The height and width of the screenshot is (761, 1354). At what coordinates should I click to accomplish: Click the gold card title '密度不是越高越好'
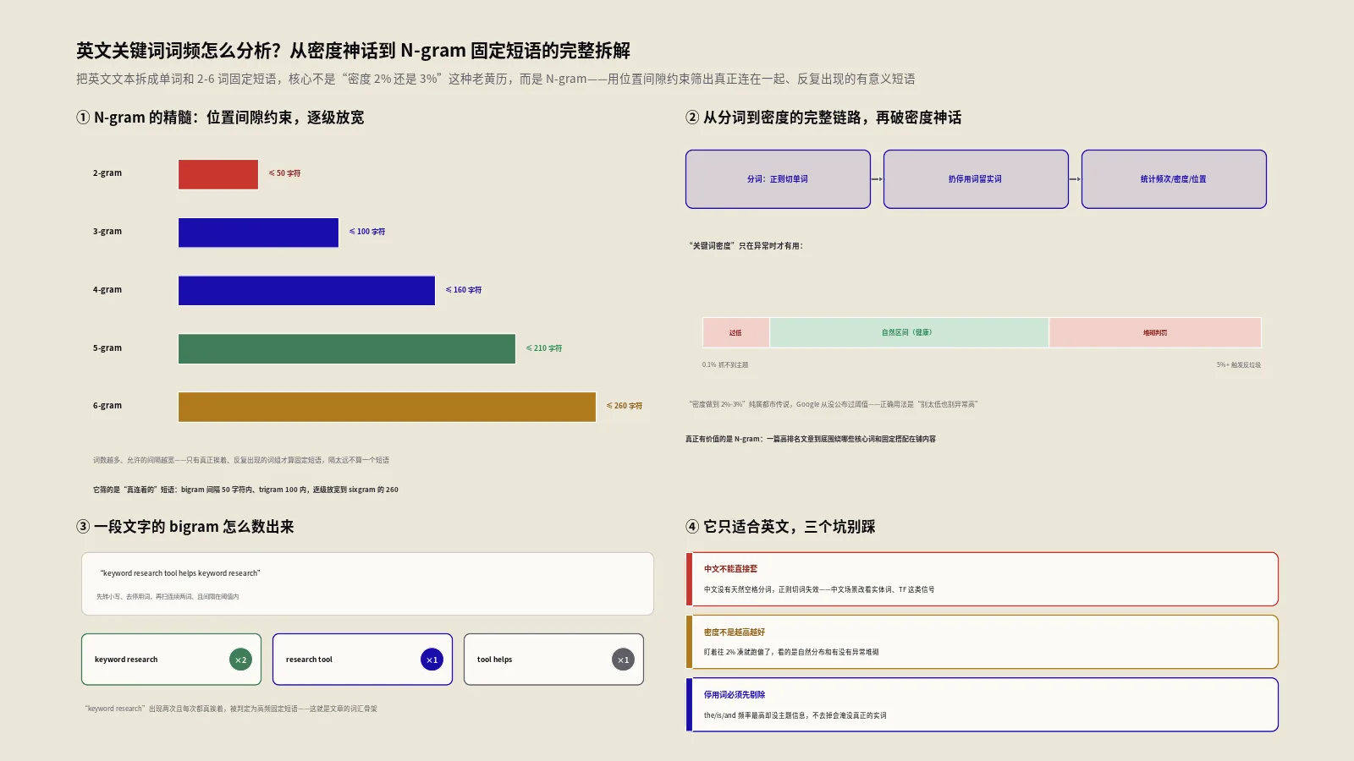pyautogui.click(x=734, y=632)
